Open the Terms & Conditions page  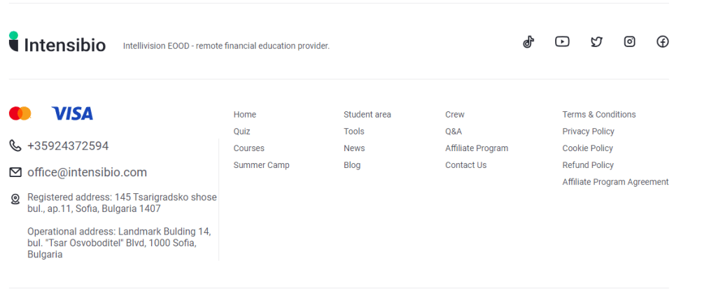click(599, 115)
